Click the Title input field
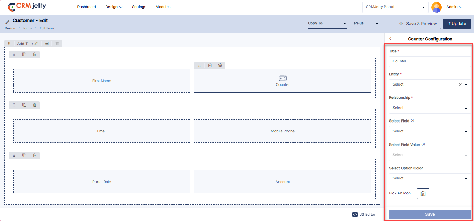This screenshot has width=474, height=221. point(430,61)
